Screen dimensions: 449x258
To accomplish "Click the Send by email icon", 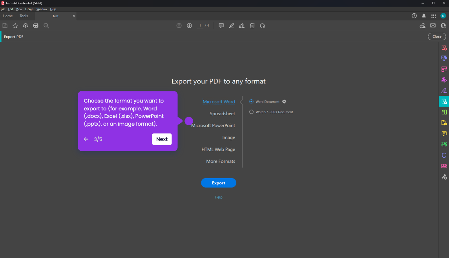I will coord(433,26).
